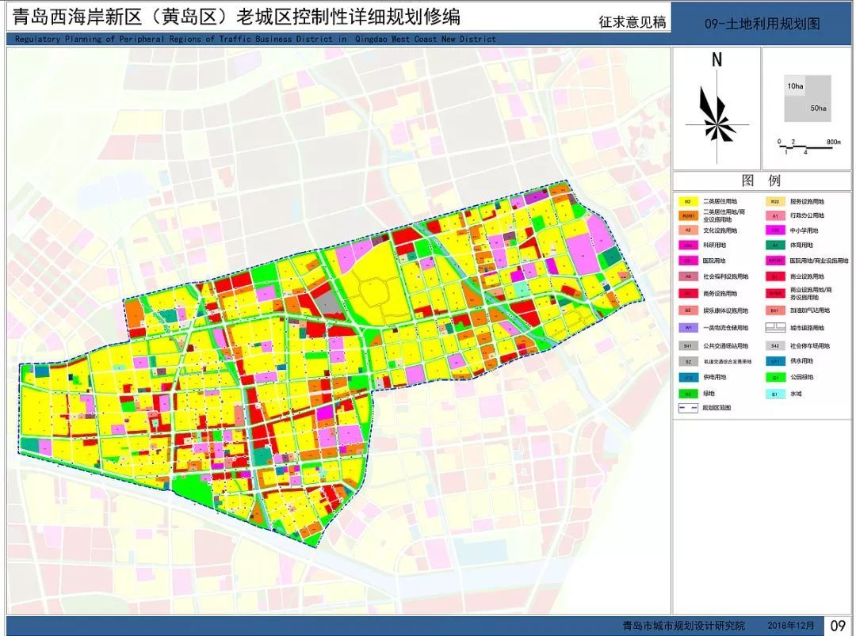The width and height of the screenshot is (856, 636).
Task: Click the '青岛市城市规划设计研究院' footer text
Action: [683, 626]
